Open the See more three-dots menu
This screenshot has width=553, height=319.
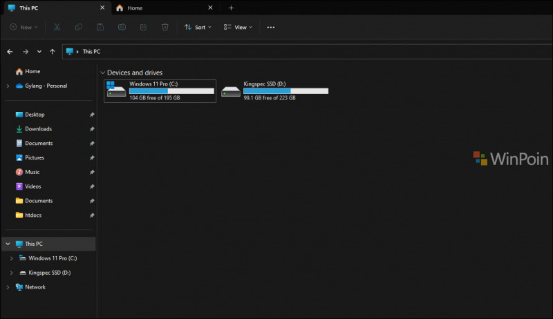coord(270,27)
